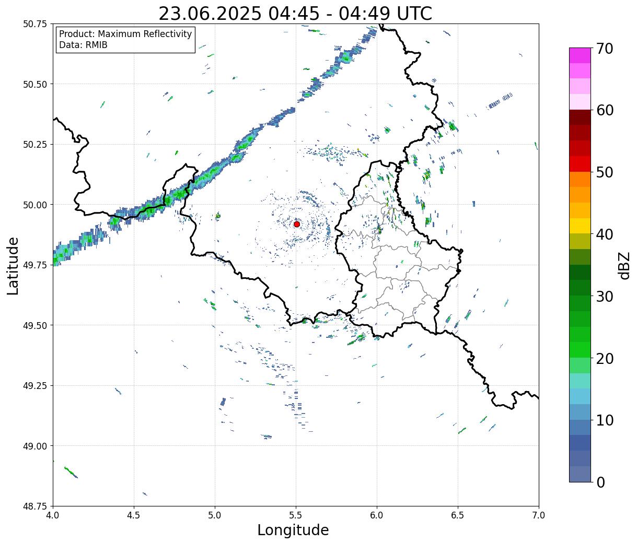Click the latitude tick label 49.50
This screenshot has width=637, height=543.
(x=35, y=325)
